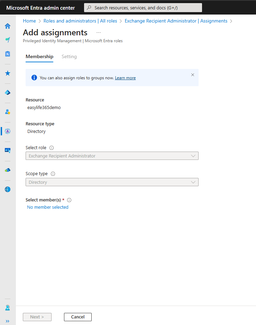Viewport: 256px width, 325px height.
Task: Switch to the Setting tab
Action: 69,57
